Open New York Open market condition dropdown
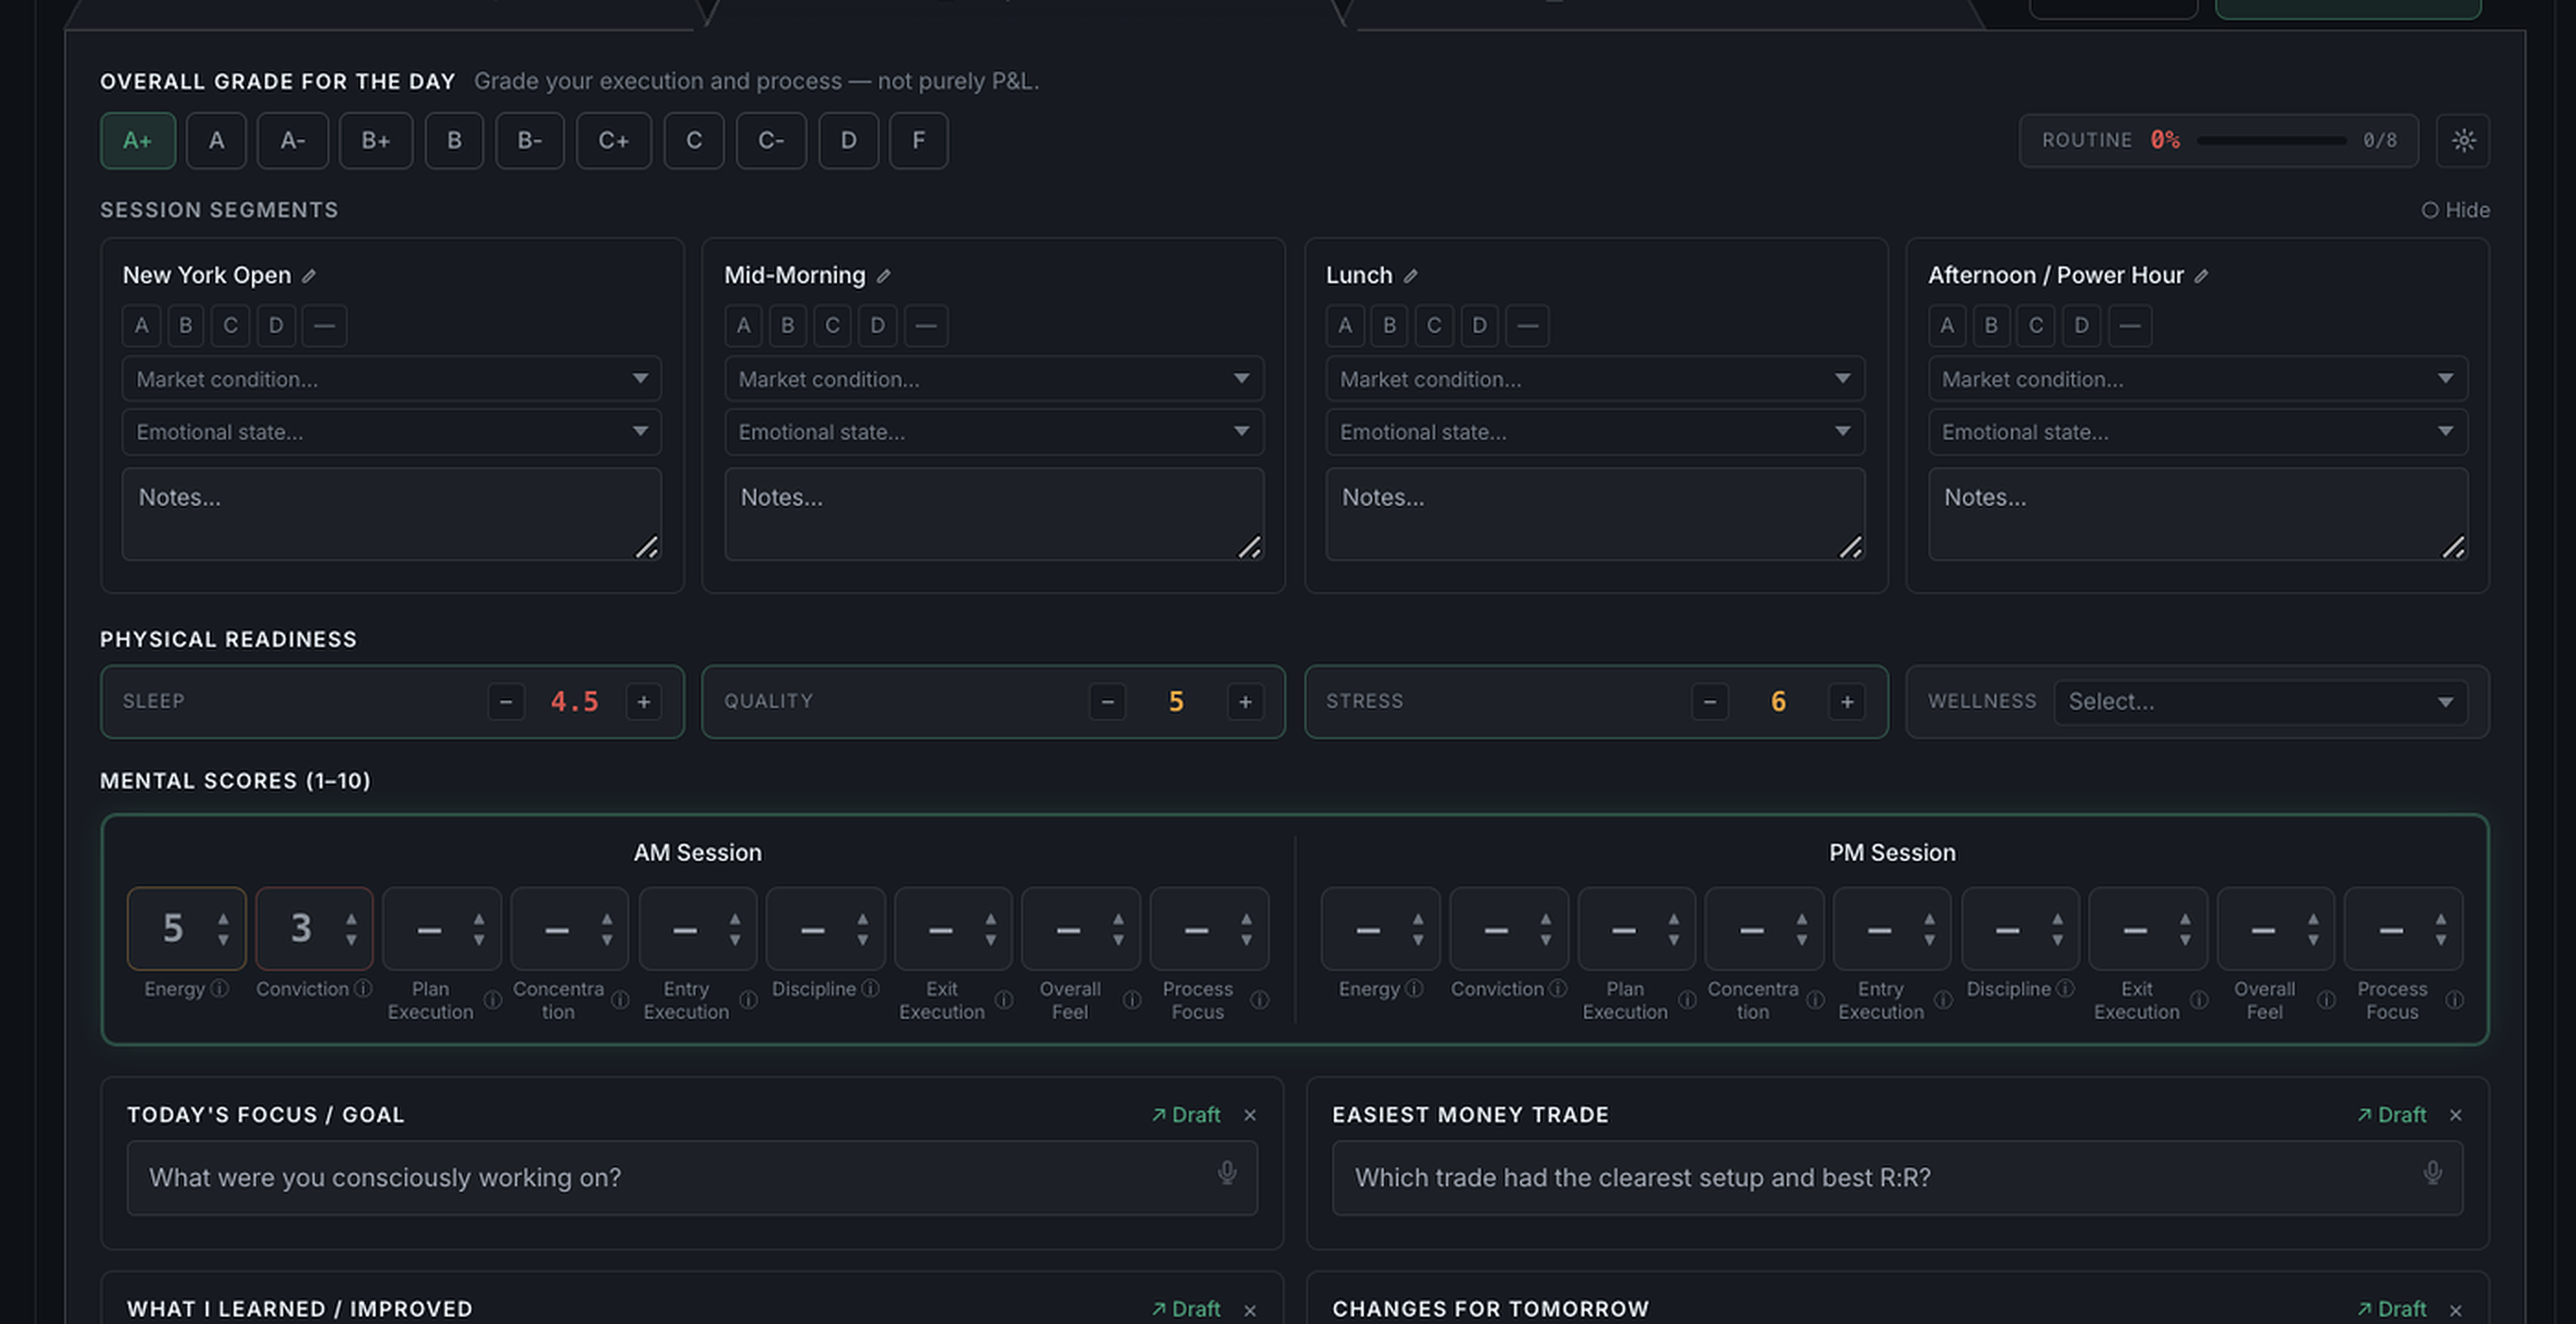Screen dimensions: 2576x1324 click(392, 379)
